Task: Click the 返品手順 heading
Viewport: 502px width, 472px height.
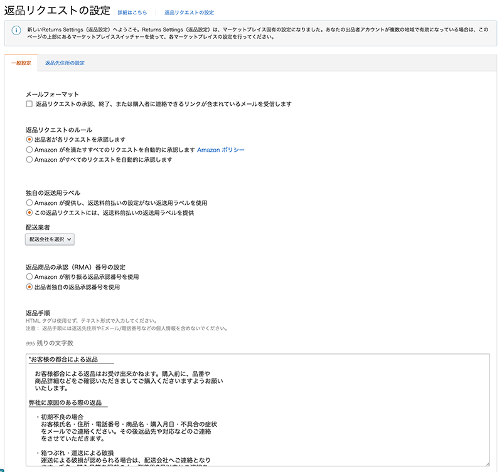Action: pyautogui.click(x=38, y=313)
